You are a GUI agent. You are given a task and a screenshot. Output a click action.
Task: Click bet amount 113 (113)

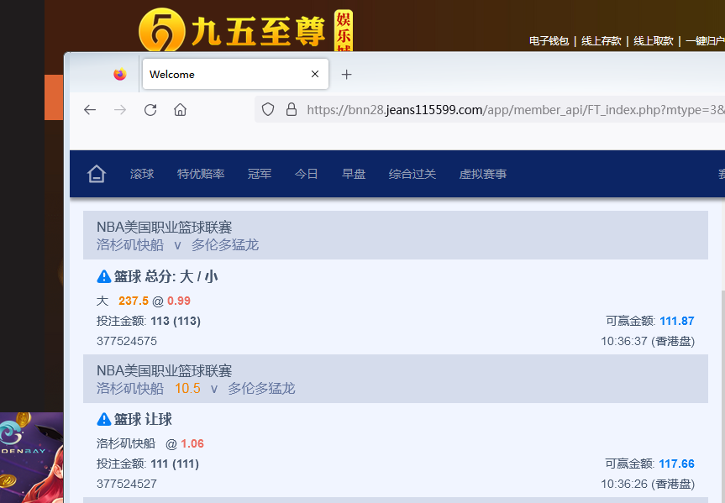tap(176, 321)
